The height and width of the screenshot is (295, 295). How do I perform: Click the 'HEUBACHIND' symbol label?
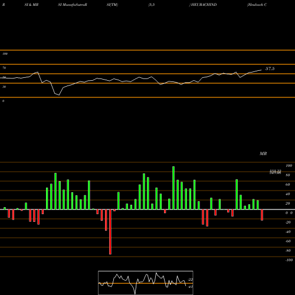[x=204, y=5]
